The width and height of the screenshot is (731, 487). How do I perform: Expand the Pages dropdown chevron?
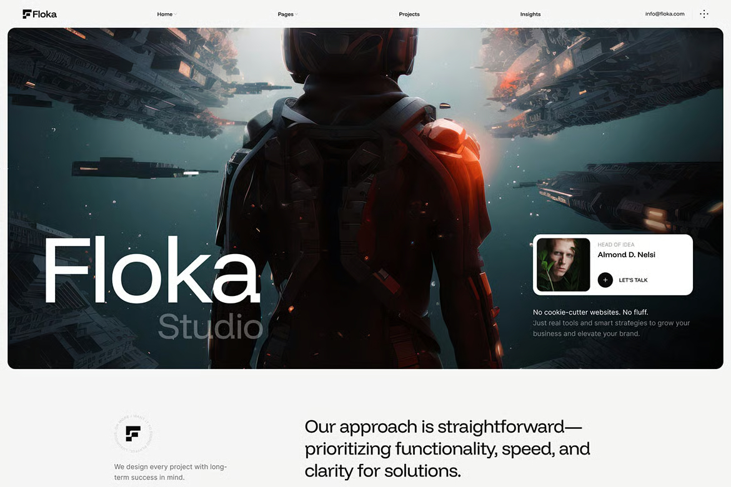pos(297,14)
